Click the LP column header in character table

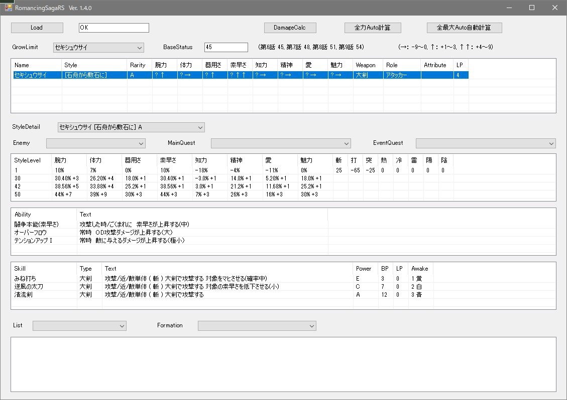pos(461,65)
